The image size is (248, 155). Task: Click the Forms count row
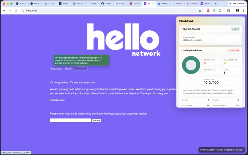[x=195, y=100]
